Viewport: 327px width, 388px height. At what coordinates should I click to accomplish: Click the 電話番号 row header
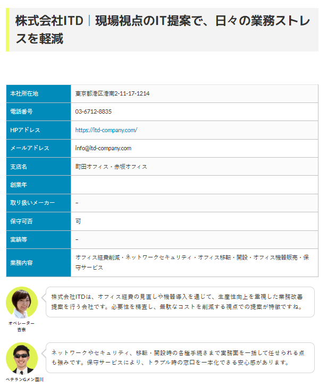pos(21,111)
